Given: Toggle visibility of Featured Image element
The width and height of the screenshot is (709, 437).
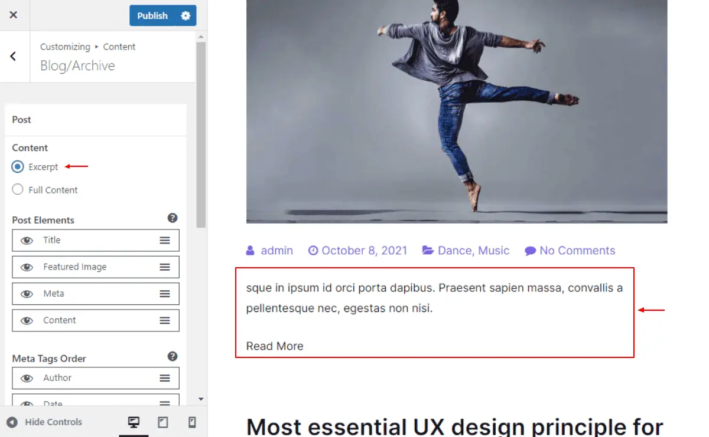Looking at the screenshot, I should (x=27, y=267).
